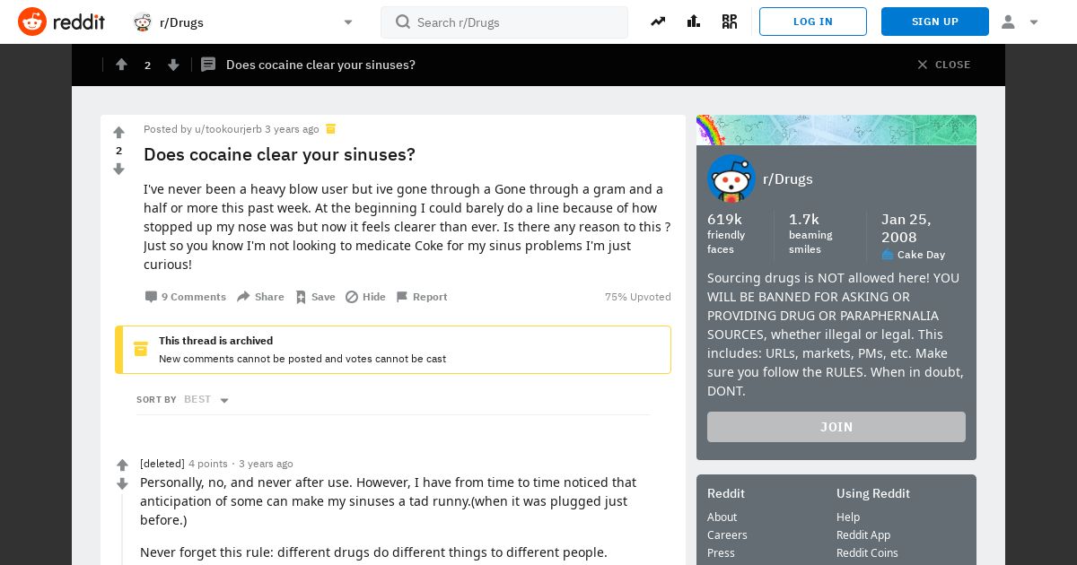Click the Search r/Drugs input field
This screenshot has width=1077, height=565.
pos(504,22)
